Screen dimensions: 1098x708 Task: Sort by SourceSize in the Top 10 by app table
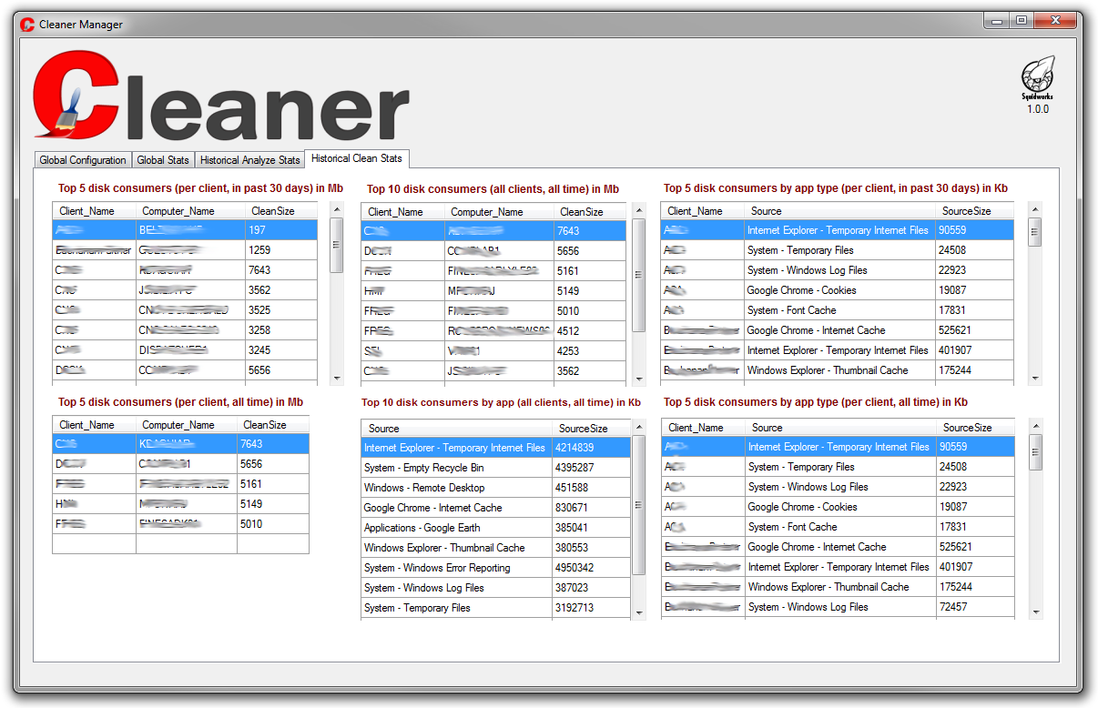[x=591, y=429]
